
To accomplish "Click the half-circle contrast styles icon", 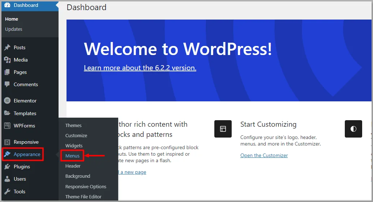I will click(353, 129).
